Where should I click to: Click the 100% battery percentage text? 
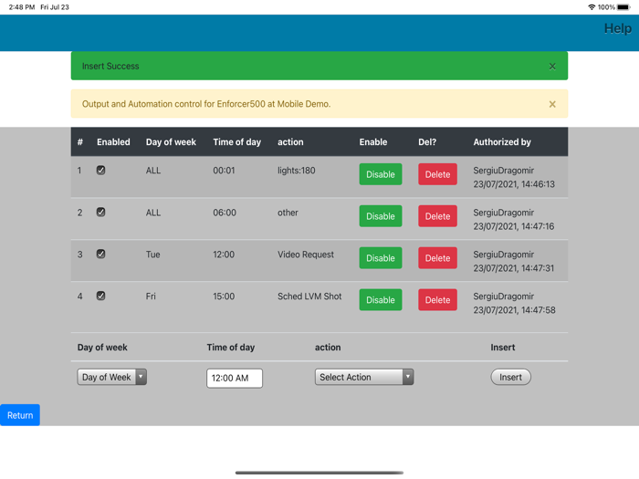click(606, 7)
